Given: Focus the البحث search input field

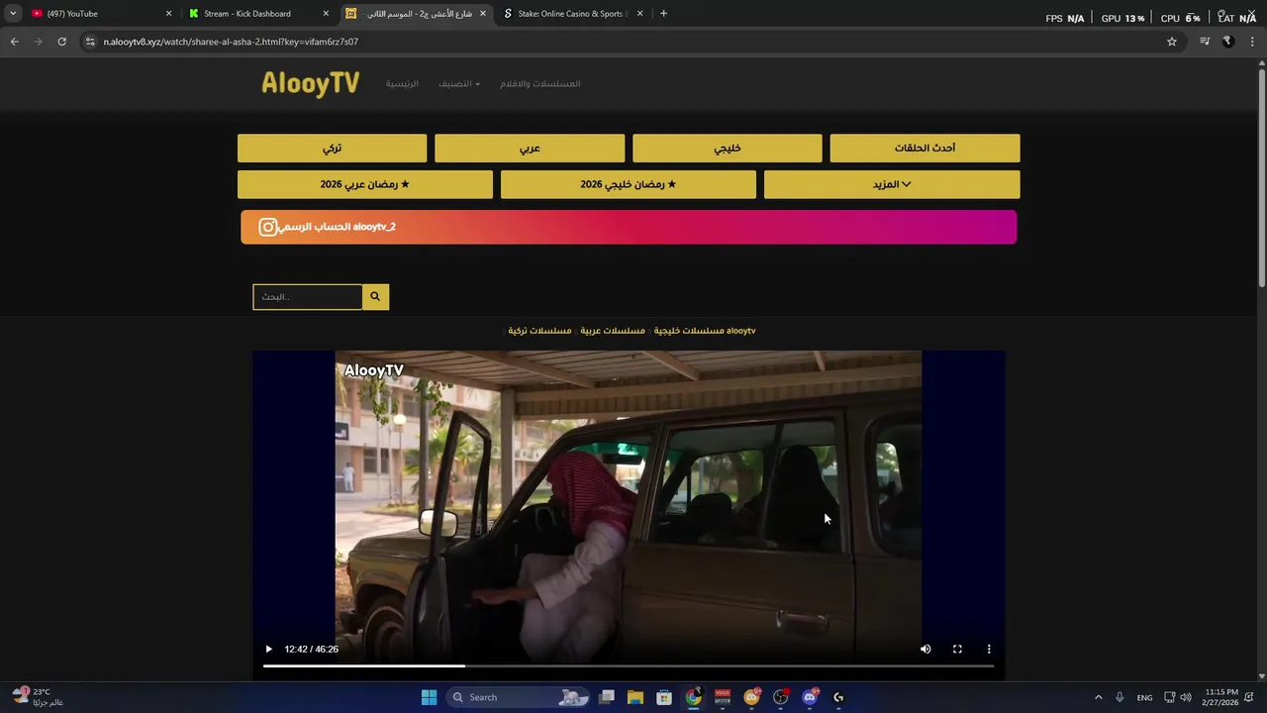Looking at the screenshot, I should [x=308, y=297].
